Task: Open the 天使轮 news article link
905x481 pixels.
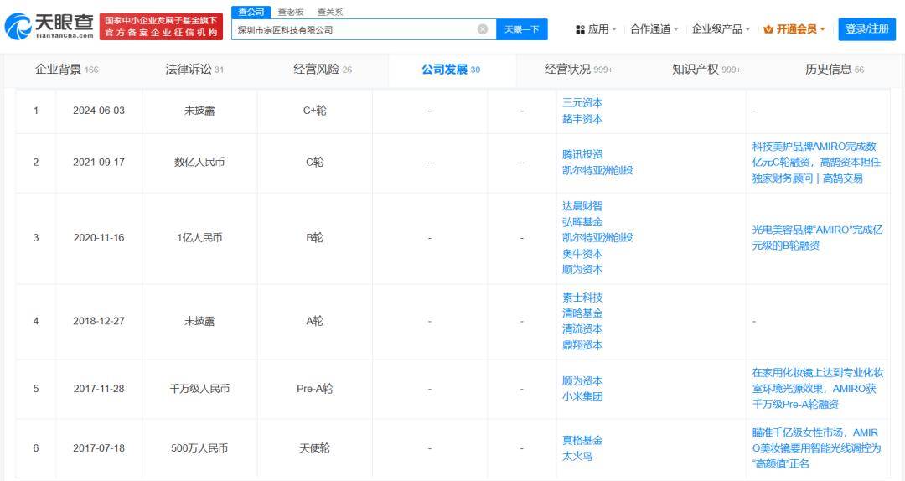Action: (x=816, y=448)
